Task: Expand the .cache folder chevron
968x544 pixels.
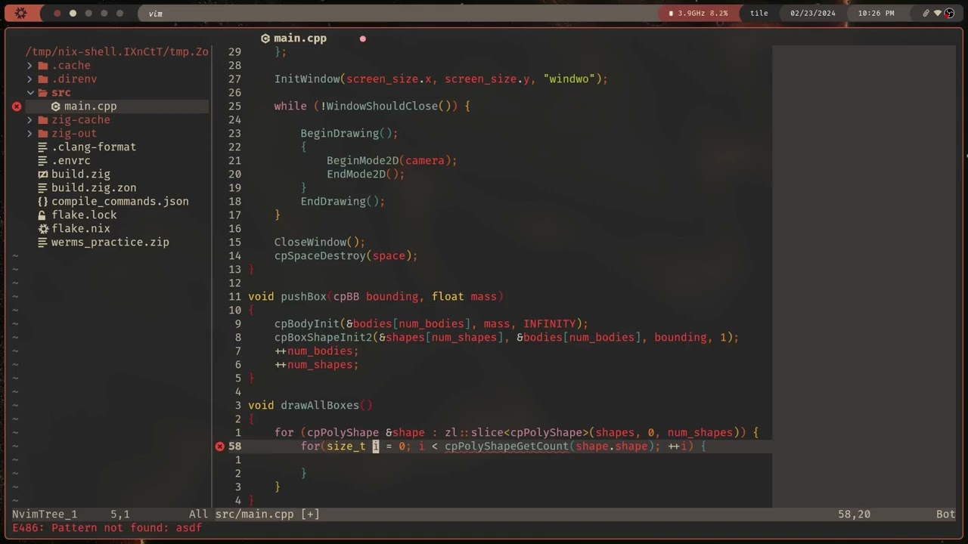Action: 30,66
